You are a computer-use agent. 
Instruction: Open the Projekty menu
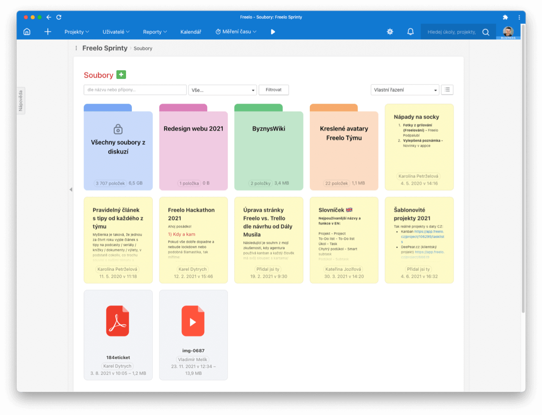77,32
